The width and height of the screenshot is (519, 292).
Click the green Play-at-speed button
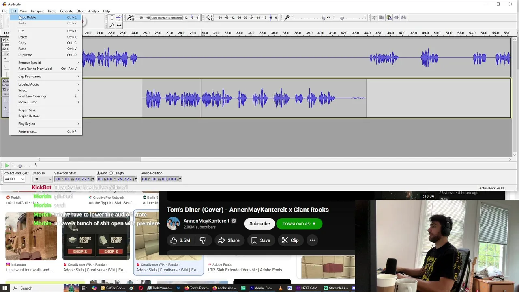[x=7, y=165]
